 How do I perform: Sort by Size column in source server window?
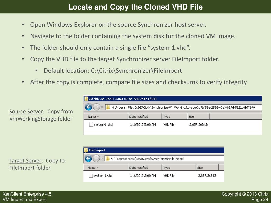pyautogui.click(x=198, y=117)
